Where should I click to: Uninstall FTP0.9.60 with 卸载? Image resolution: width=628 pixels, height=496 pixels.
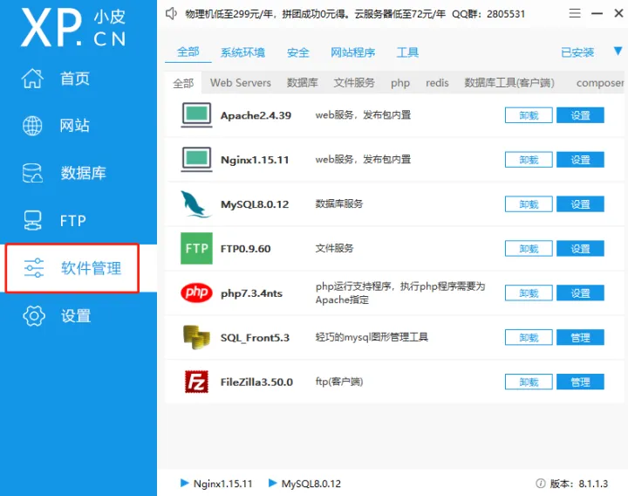(529, 249)
